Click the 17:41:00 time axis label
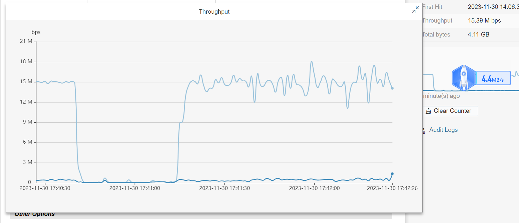The height and width of the screenshot is (223, 519). click(x=135, y=188)
